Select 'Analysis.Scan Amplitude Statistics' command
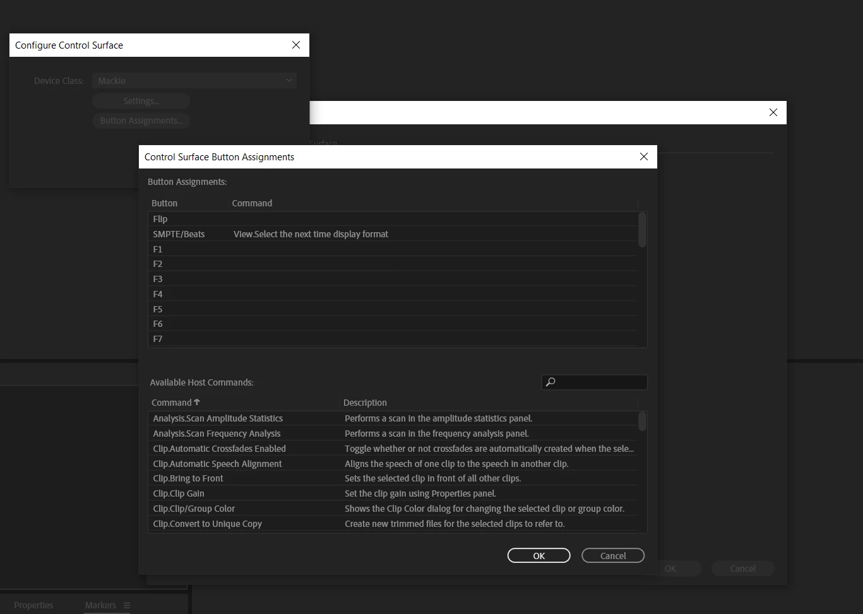863x614 pixels. click(x=218, y=418)
